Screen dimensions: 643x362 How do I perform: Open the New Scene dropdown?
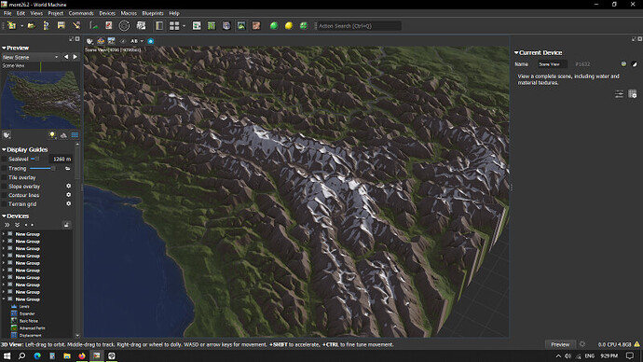(x=31, y=57)
